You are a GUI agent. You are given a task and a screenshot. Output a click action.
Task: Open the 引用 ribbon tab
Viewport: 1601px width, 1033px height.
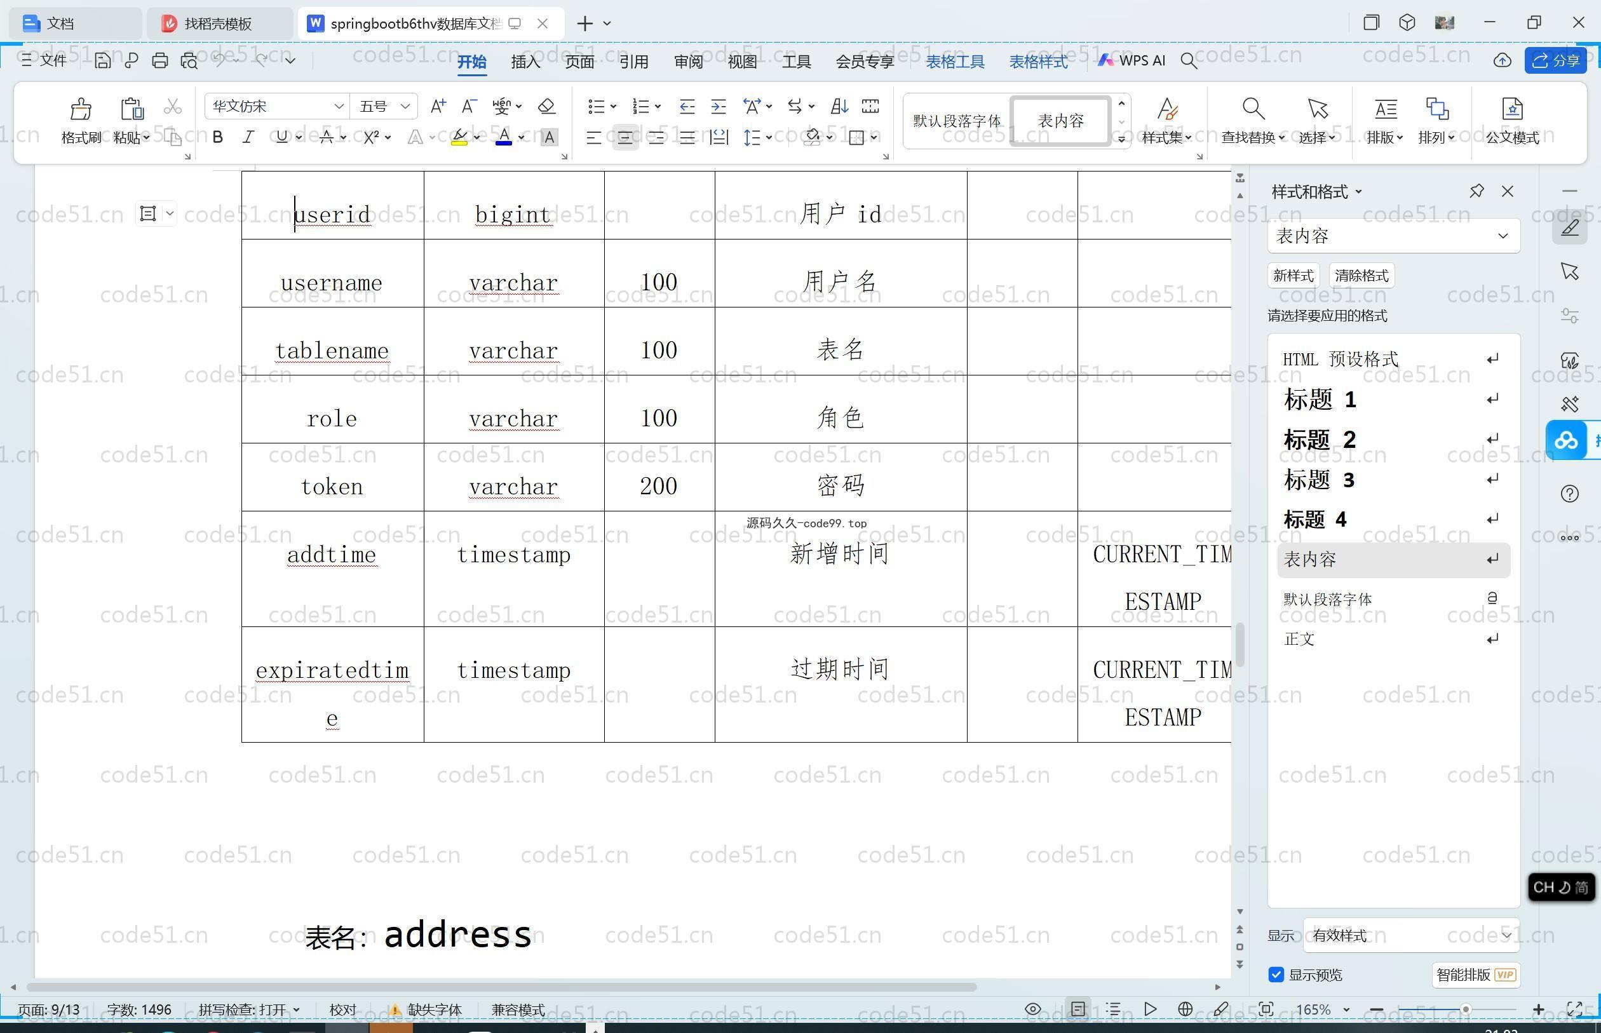(x=634, y=61)
